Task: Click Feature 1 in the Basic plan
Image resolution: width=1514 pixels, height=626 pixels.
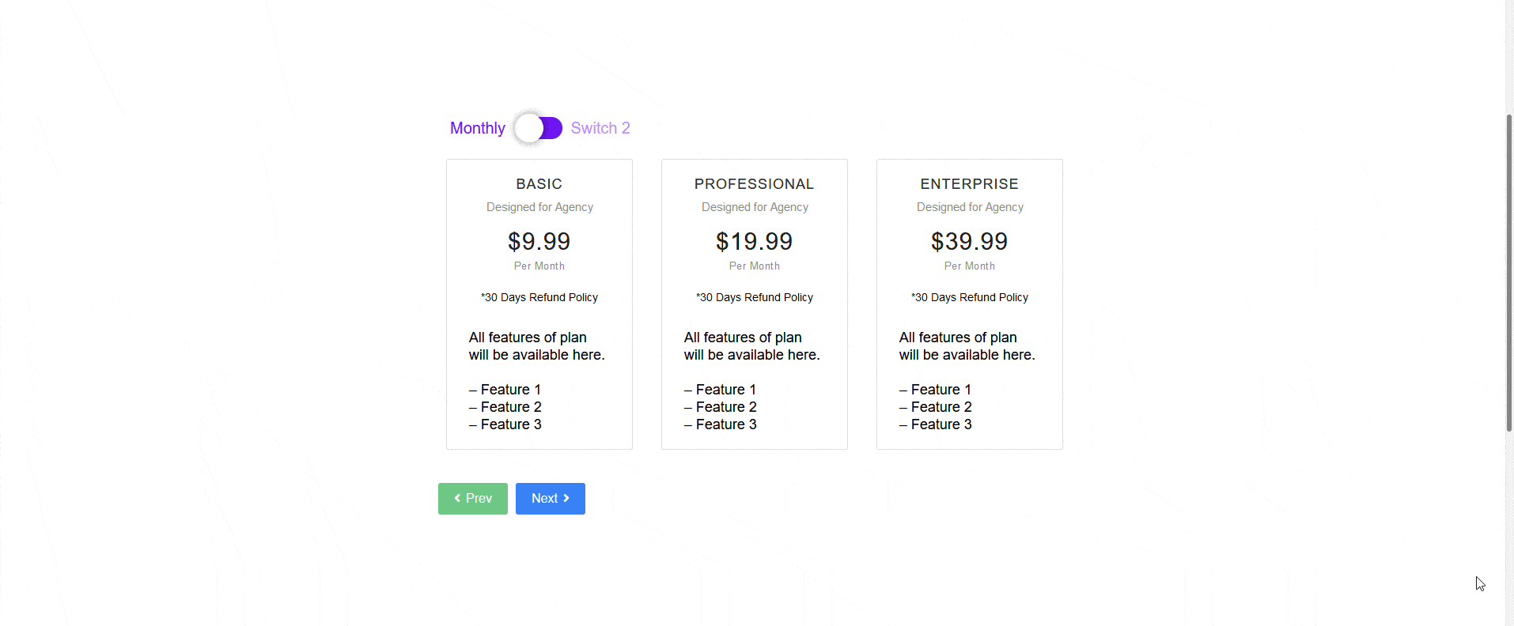Action: [510, 390]
